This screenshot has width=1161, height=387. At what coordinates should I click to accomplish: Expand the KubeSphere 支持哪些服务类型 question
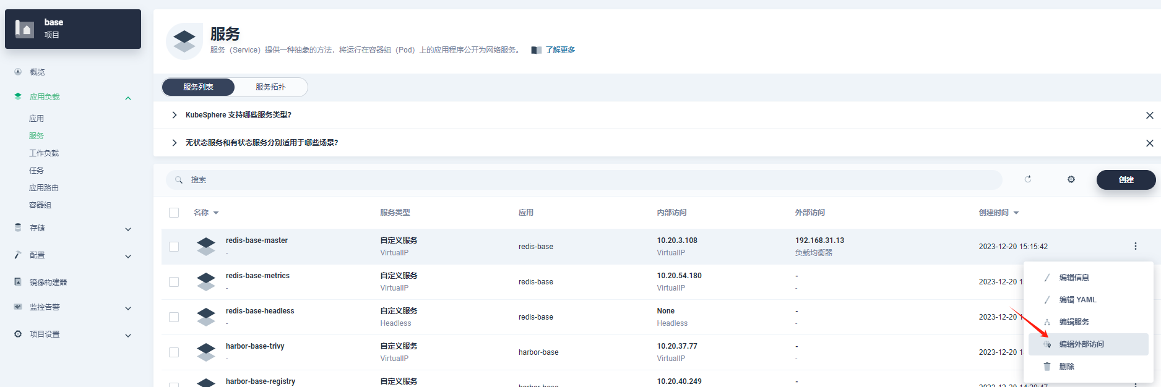click(x=175, y=115)
